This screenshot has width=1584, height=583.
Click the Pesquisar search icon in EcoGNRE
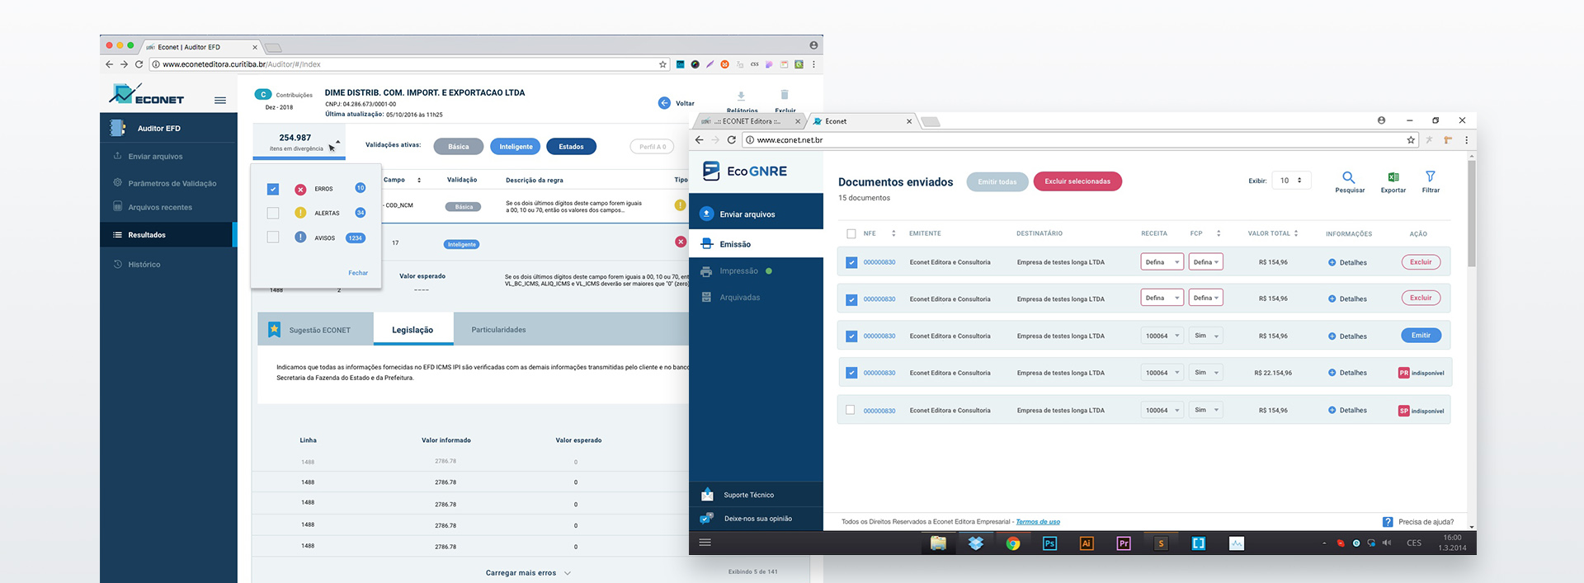[x=1348, y=177]
